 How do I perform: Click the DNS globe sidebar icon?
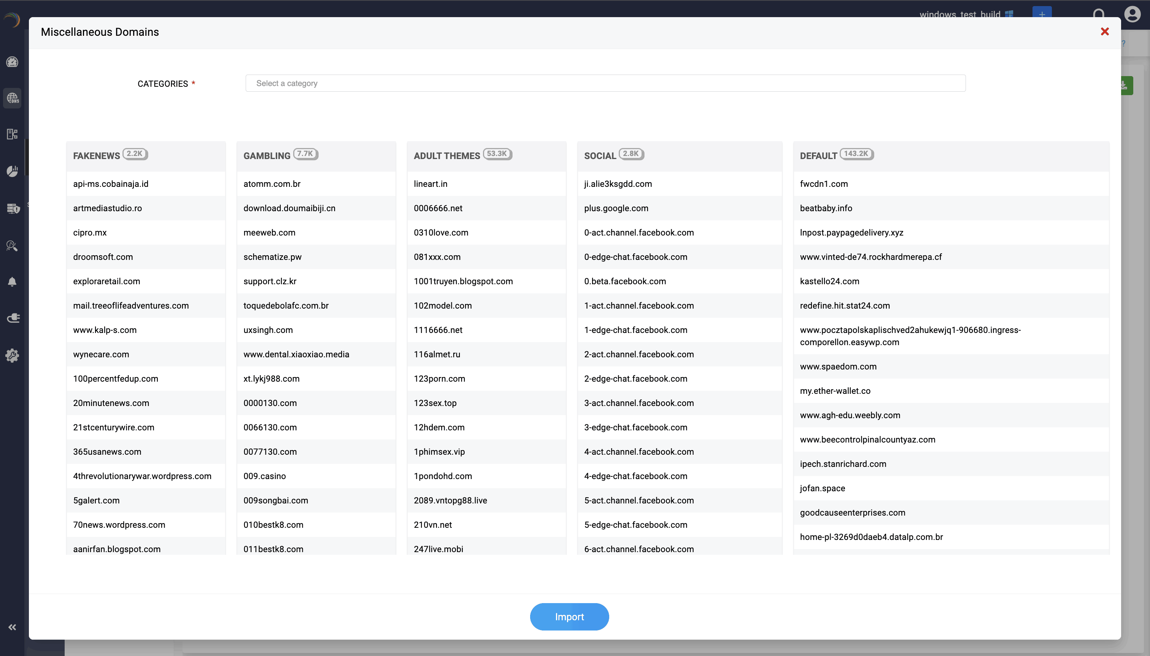tap(12, 98)
